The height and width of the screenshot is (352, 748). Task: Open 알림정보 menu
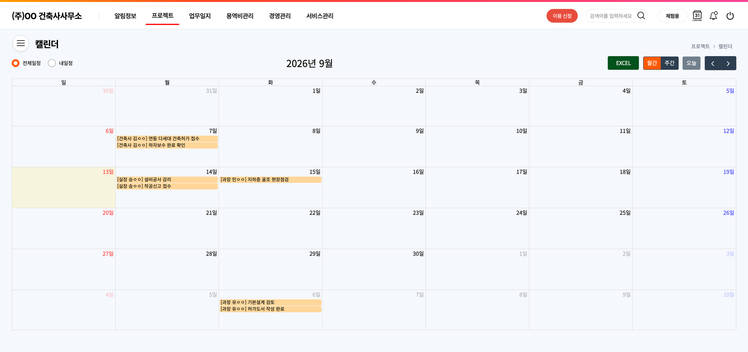tap(125, 16)
